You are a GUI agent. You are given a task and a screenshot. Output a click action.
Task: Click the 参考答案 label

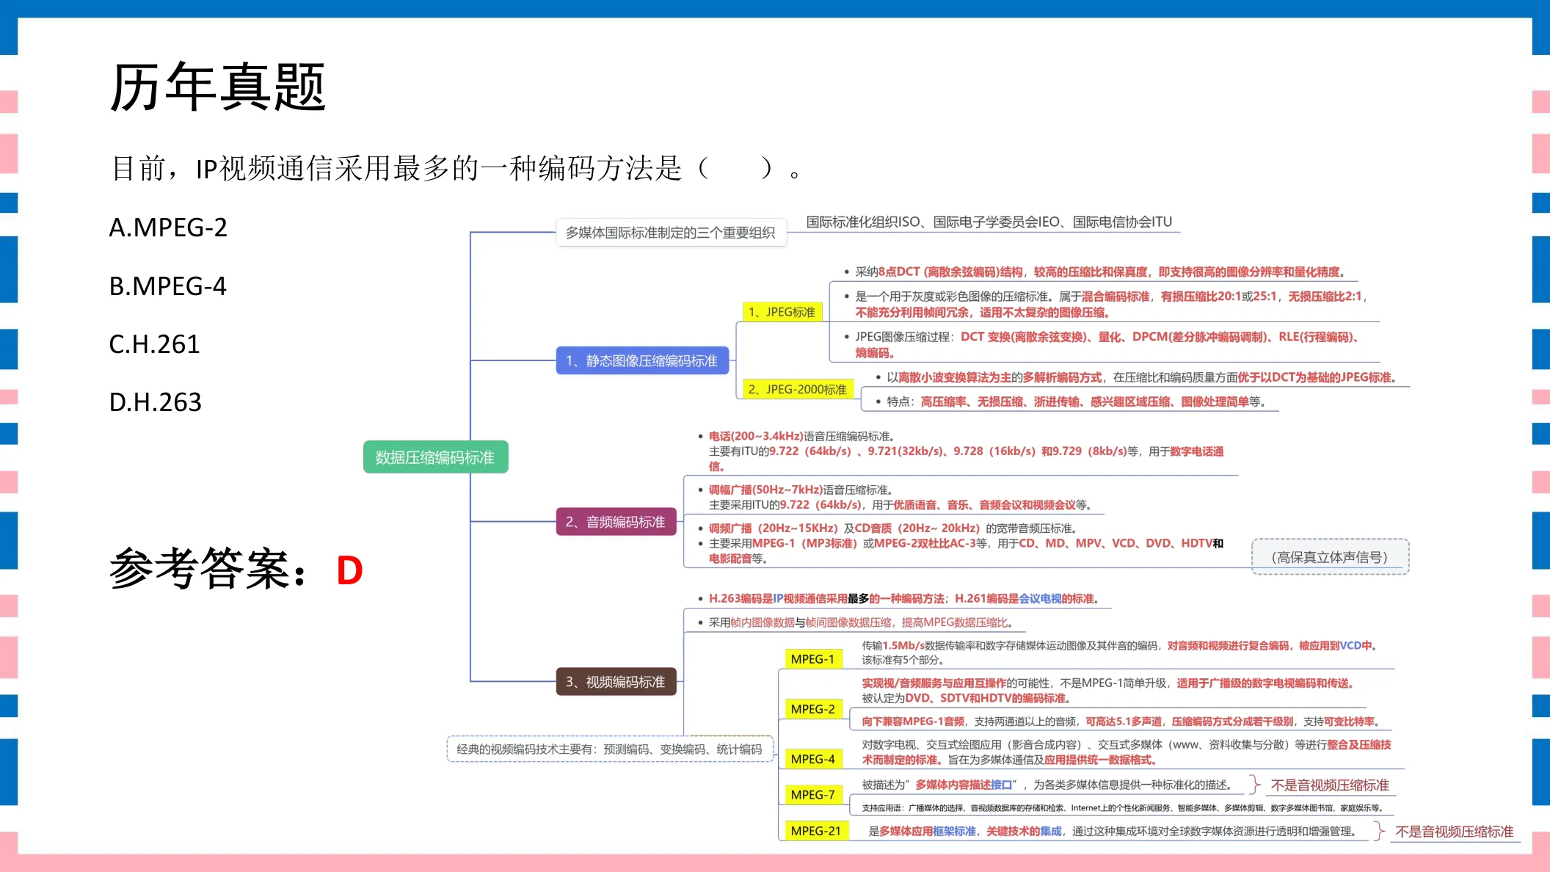coord(208,569)
